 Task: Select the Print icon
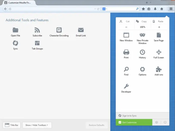[x=126, y=52]
